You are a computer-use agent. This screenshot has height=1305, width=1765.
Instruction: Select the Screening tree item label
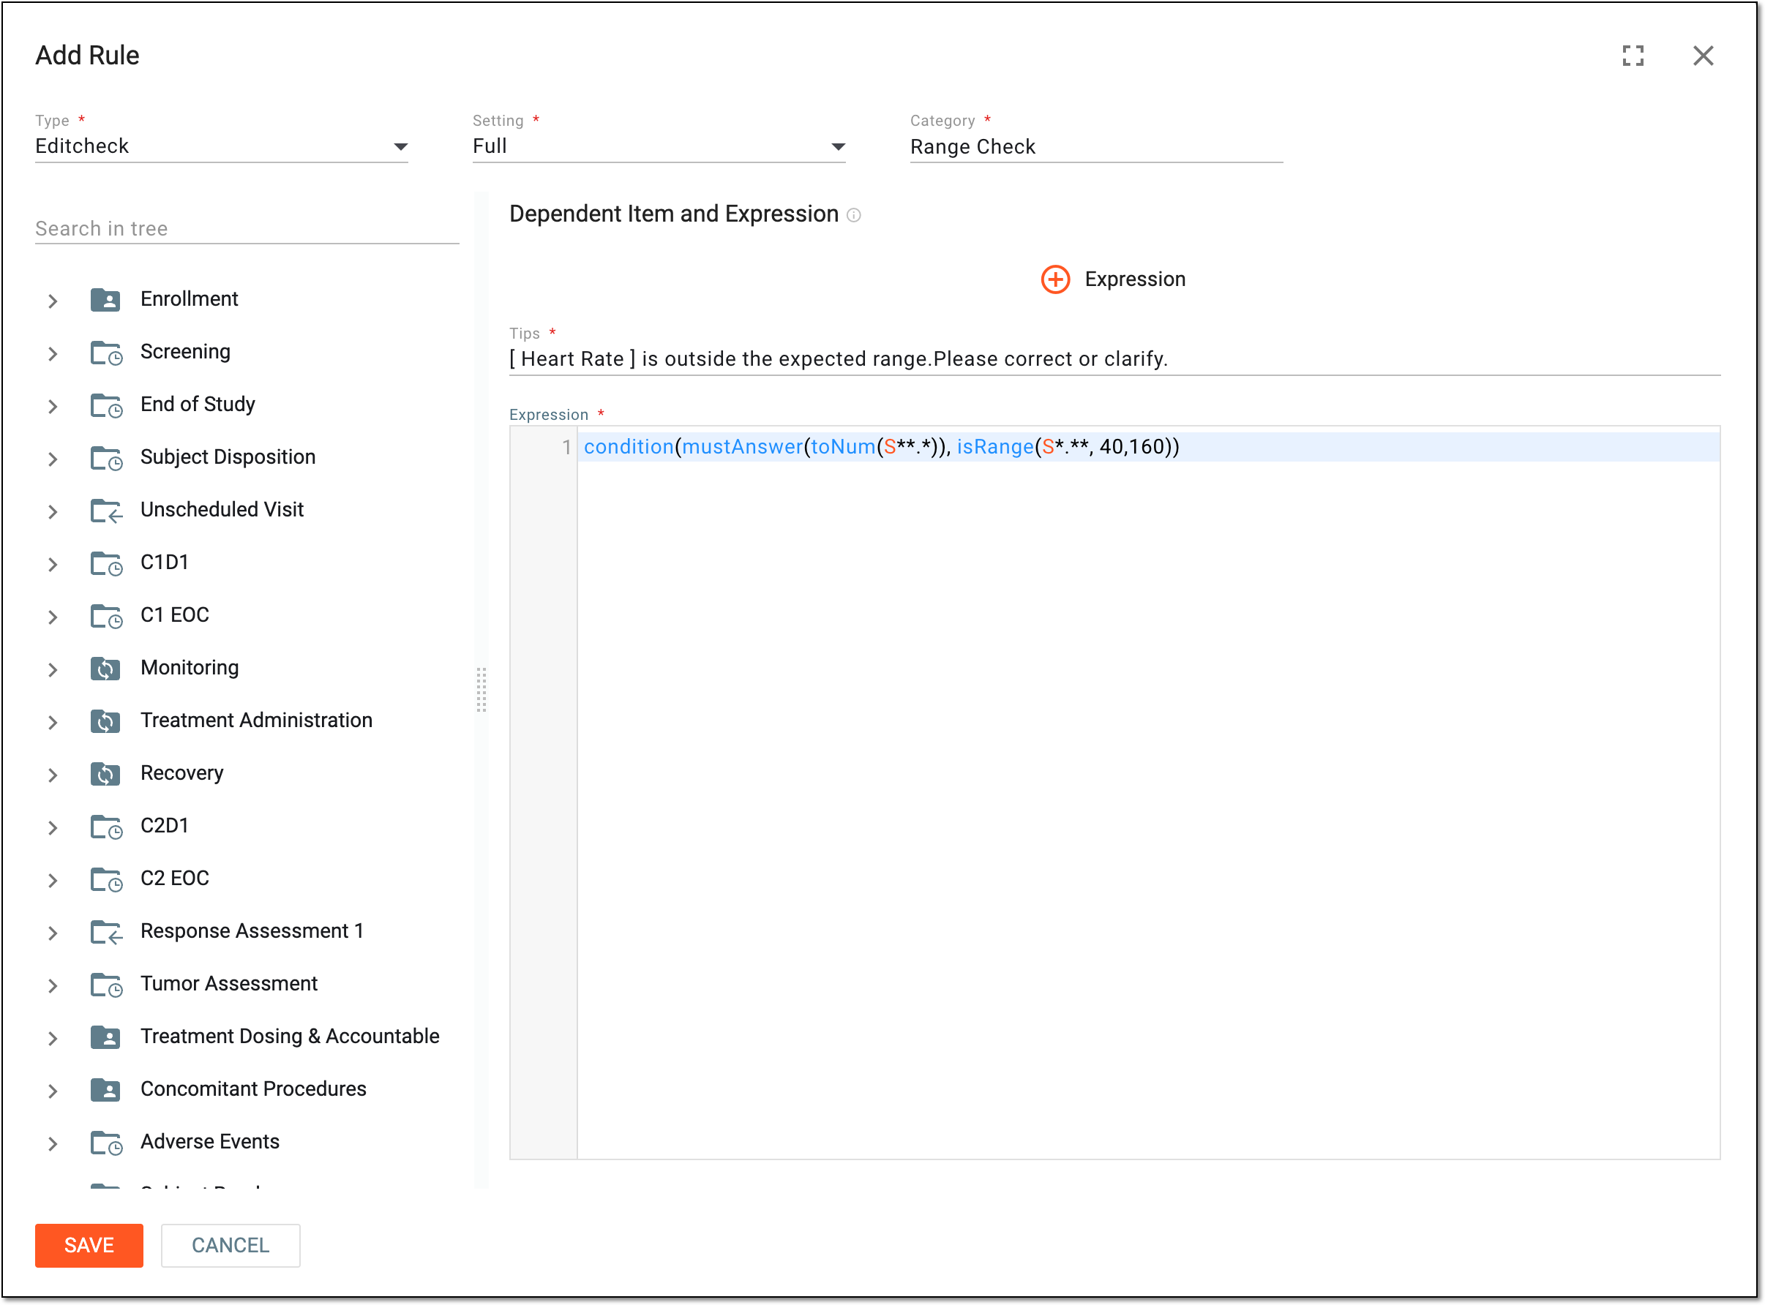point(185,352)
